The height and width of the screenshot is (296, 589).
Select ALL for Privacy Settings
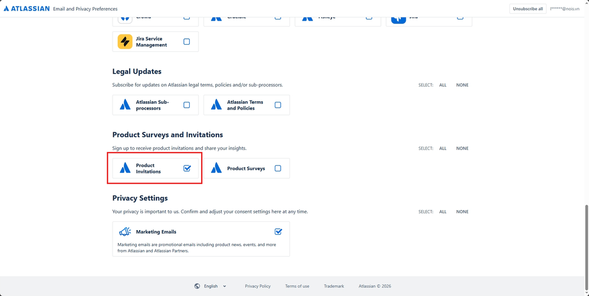[443, 212]
